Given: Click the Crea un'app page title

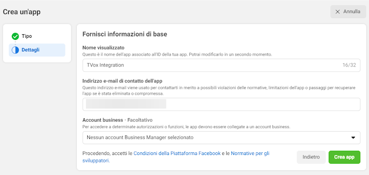Looking at the screenshot, I should (x=22, y=12).
